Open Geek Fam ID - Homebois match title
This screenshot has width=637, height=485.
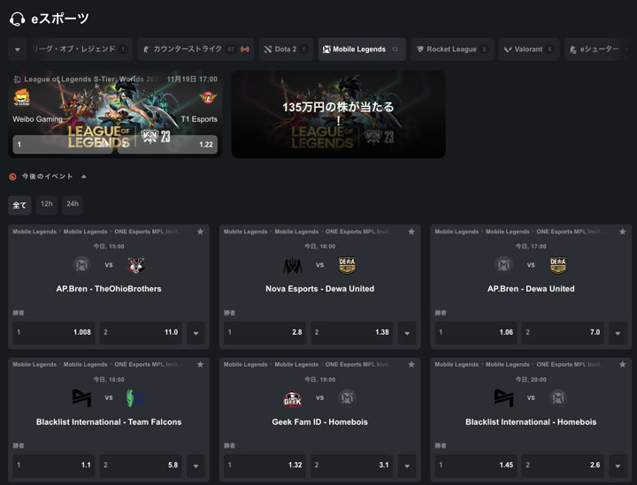pos(319,422)
